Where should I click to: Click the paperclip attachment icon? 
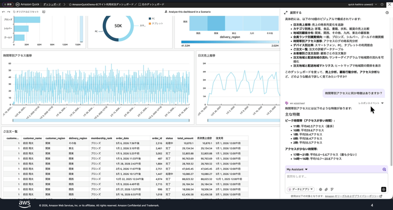[326, 190]
